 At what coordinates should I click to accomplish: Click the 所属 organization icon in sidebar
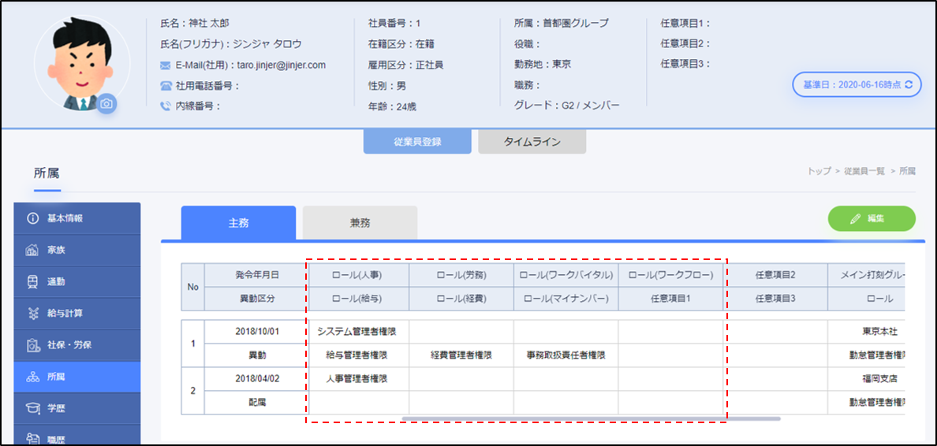(32, 377)
